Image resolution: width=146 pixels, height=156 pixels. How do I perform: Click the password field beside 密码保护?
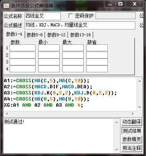[x=115, y=16]
